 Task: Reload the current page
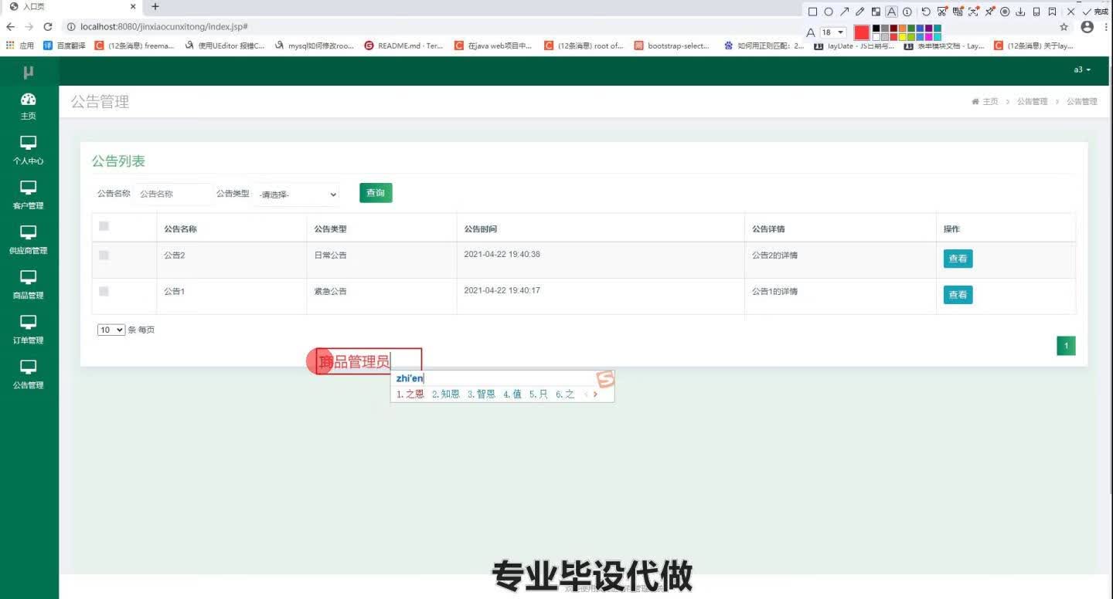(x=47, y=26)
